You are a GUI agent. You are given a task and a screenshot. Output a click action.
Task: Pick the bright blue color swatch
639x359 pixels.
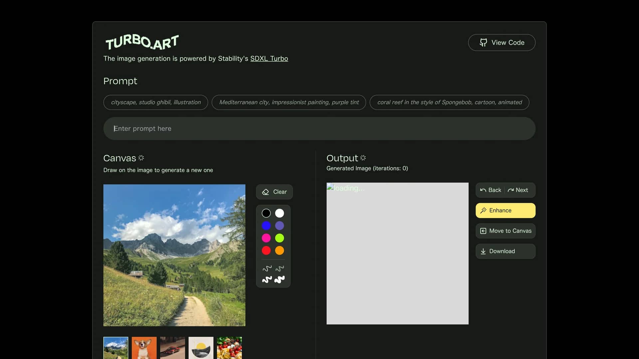coord(266,226)
